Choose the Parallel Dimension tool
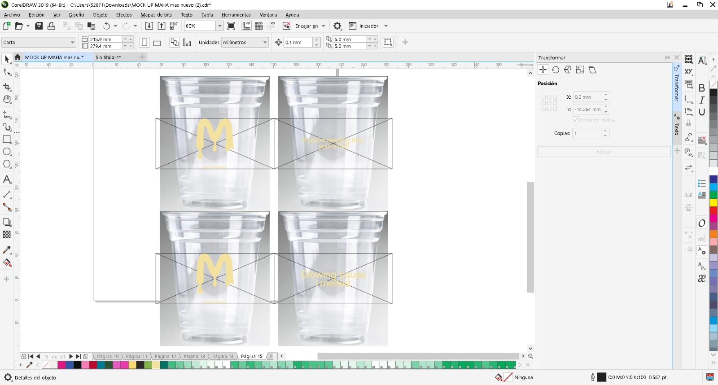 point(7,194)
